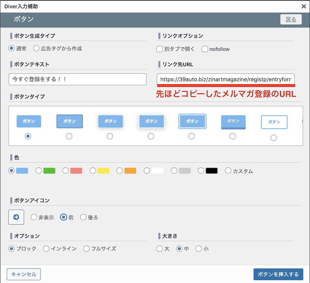
Task: Select the カスタム color radio
Action: point(228,171)
